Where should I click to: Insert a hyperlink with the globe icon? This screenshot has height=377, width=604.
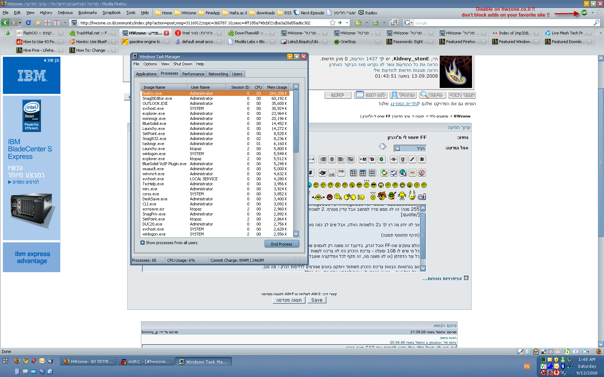tap(403, 173)
